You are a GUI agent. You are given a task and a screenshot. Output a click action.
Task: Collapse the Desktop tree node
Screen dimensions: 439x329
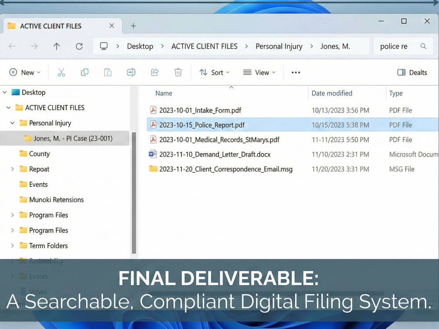pyautogui.click(x=5, y=92)
